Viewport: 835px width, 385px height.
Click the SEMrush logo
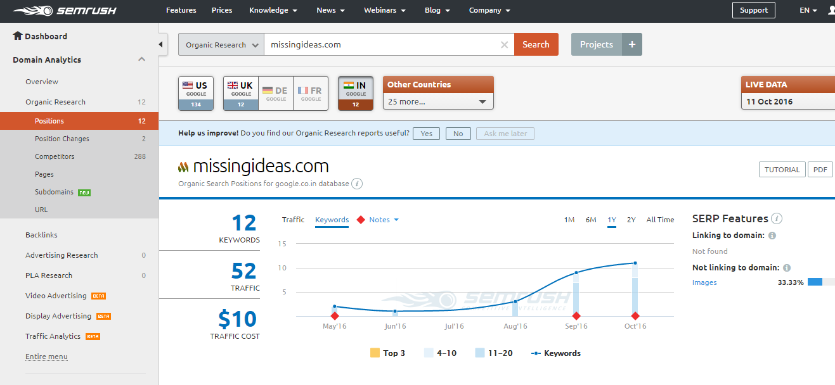pyautogui.click(x=64, y=11)
